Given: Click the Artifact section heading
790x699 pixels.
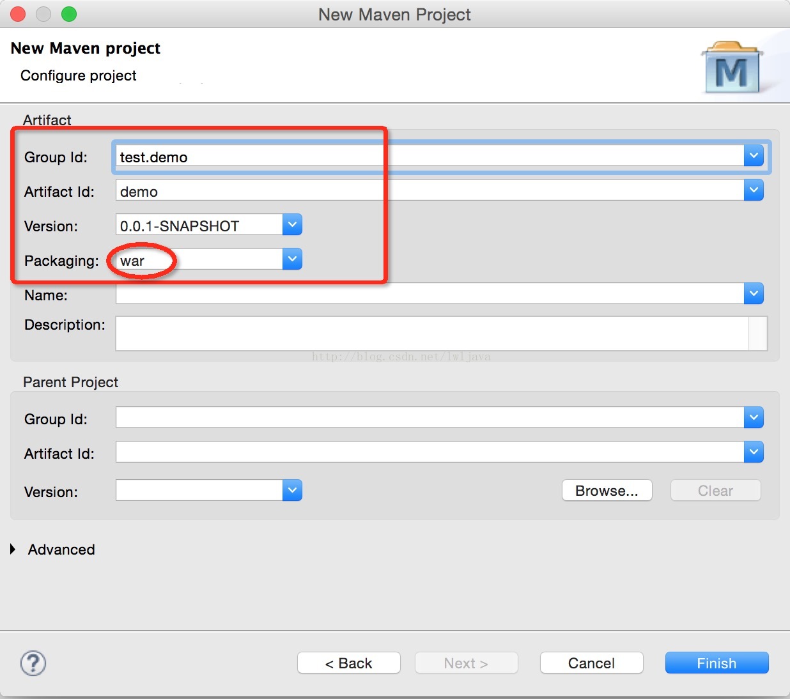Looking at the screenshot, I should 47,119.
